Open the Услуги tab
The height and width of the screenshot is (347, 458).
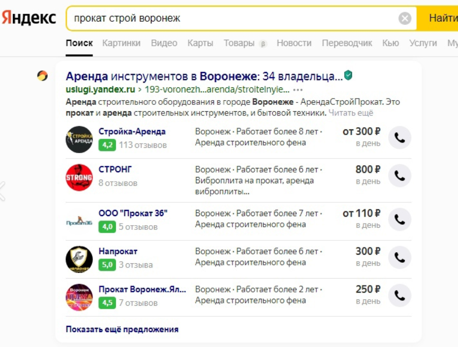(x=423, y=43)
